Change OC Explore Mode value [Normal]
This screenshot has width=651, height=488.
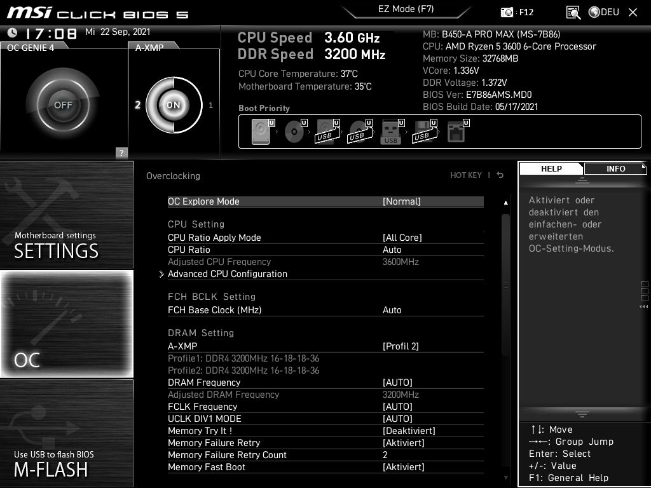tap(402, 201)
